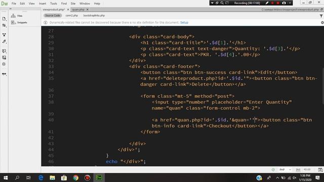Screen dimensions: 324x182
Task: Click the Live View options toolbar icon
Action: click(x=4, y=35)
